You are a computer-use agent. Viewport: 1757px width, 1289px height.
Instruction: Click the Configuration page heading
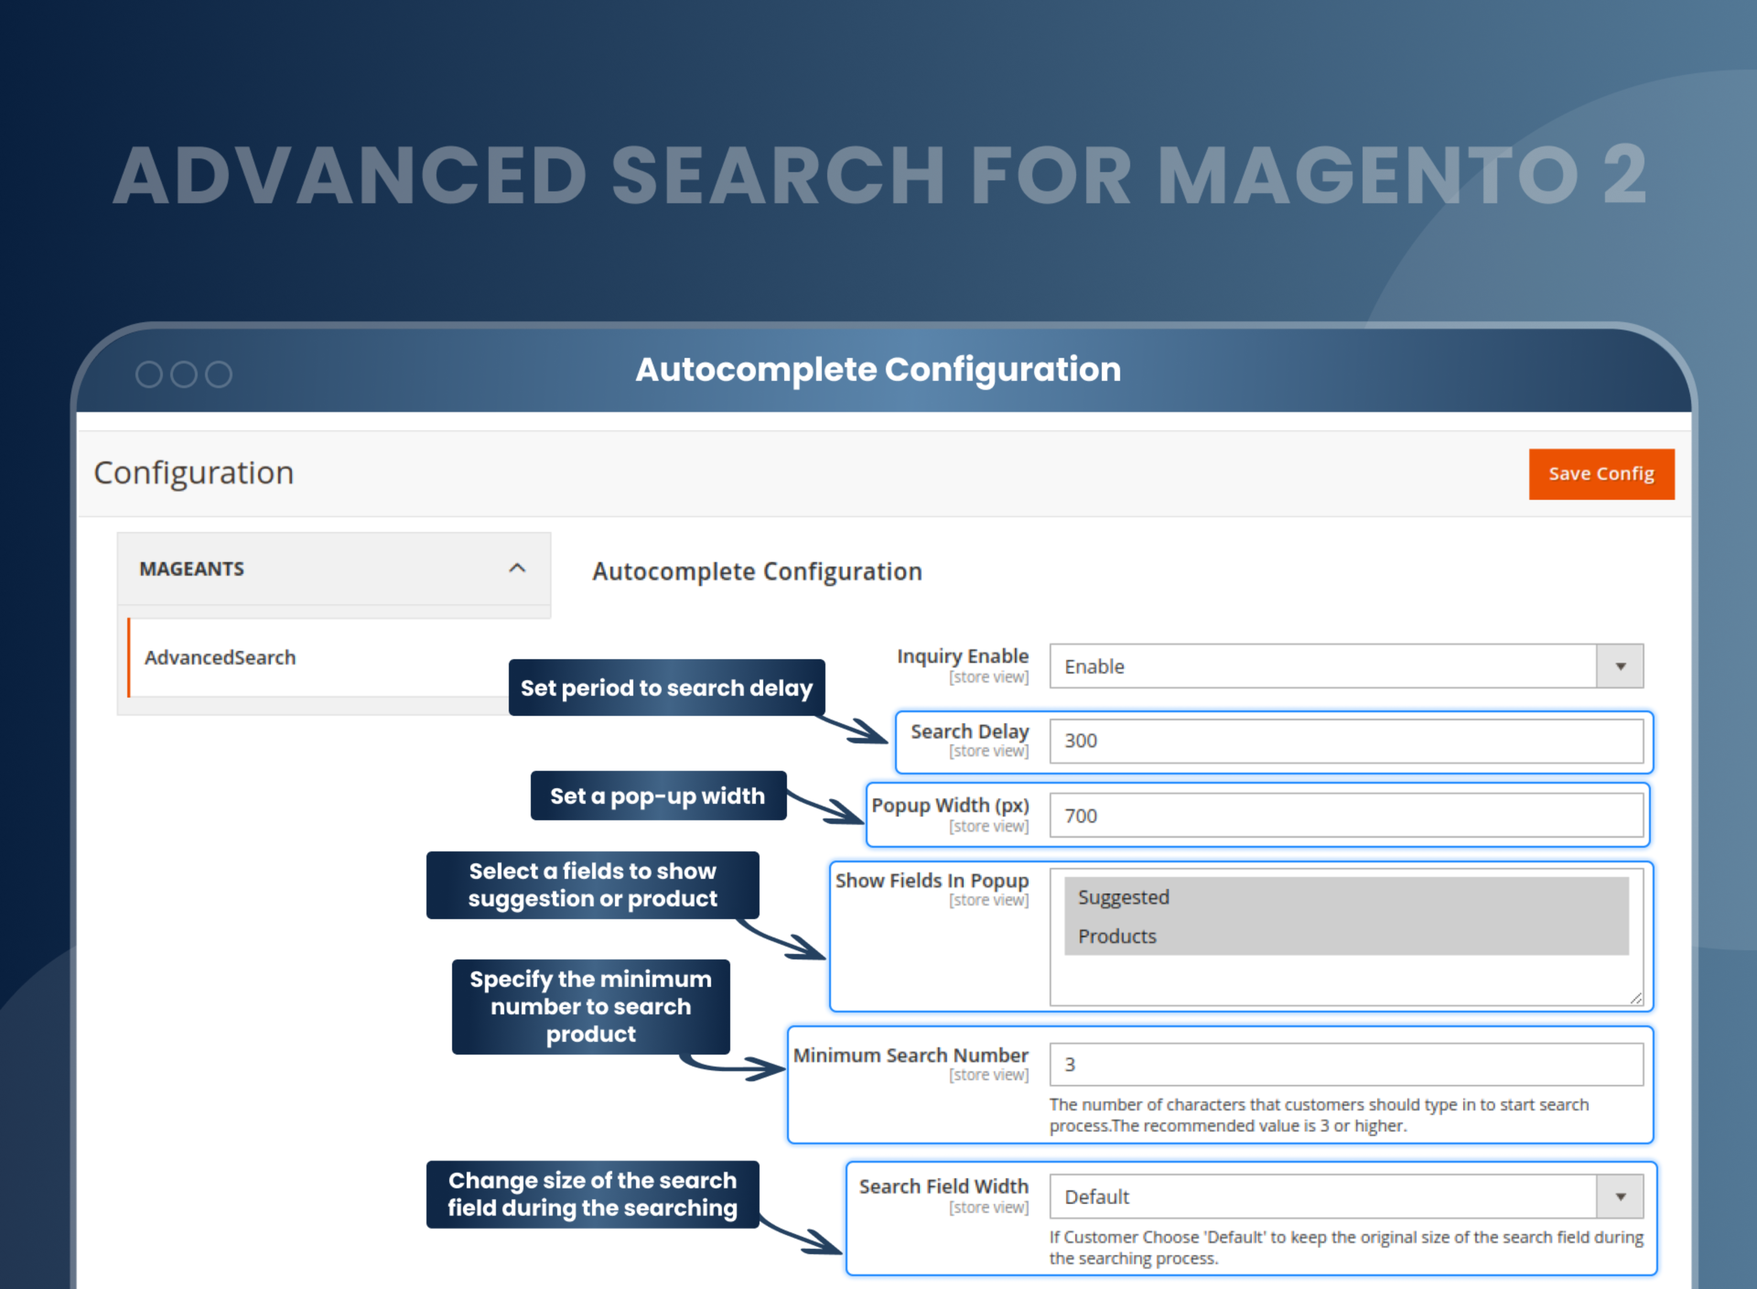click(194, 472)
